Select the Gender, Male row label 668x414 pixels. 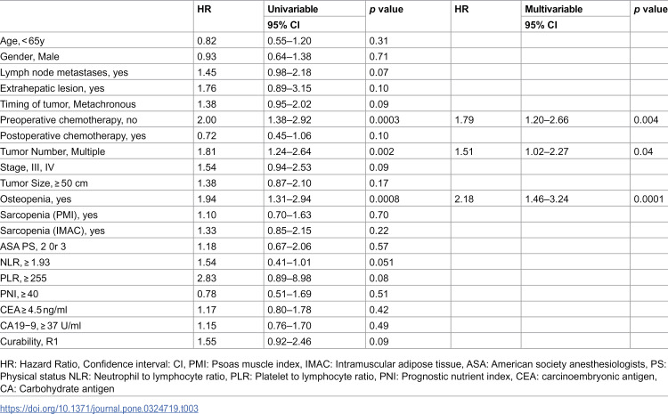pyautogui.click(x=29, y=57)
